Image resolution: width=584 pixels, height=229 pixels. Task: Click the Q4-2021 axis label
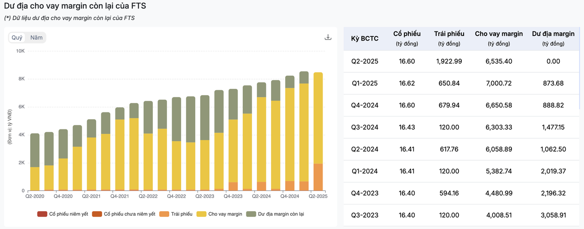pyautogui.click(x=120, y=196)
